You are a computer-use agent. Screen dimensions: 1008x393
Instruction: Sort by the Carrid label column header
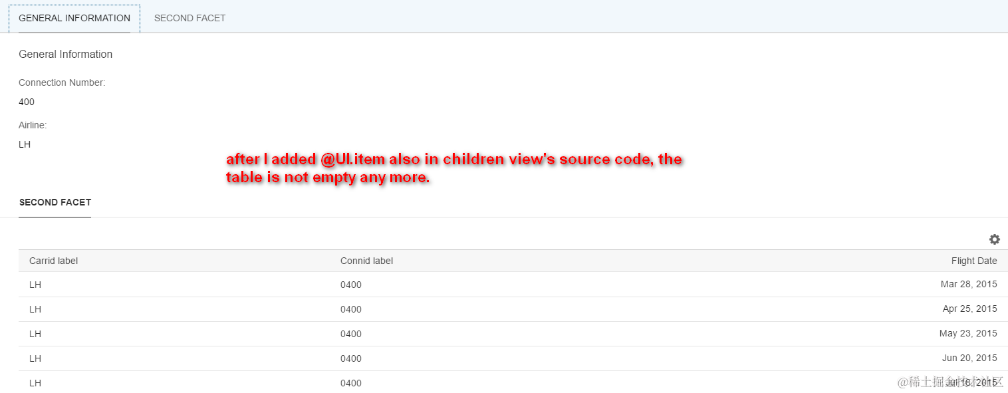pos(53,261)
